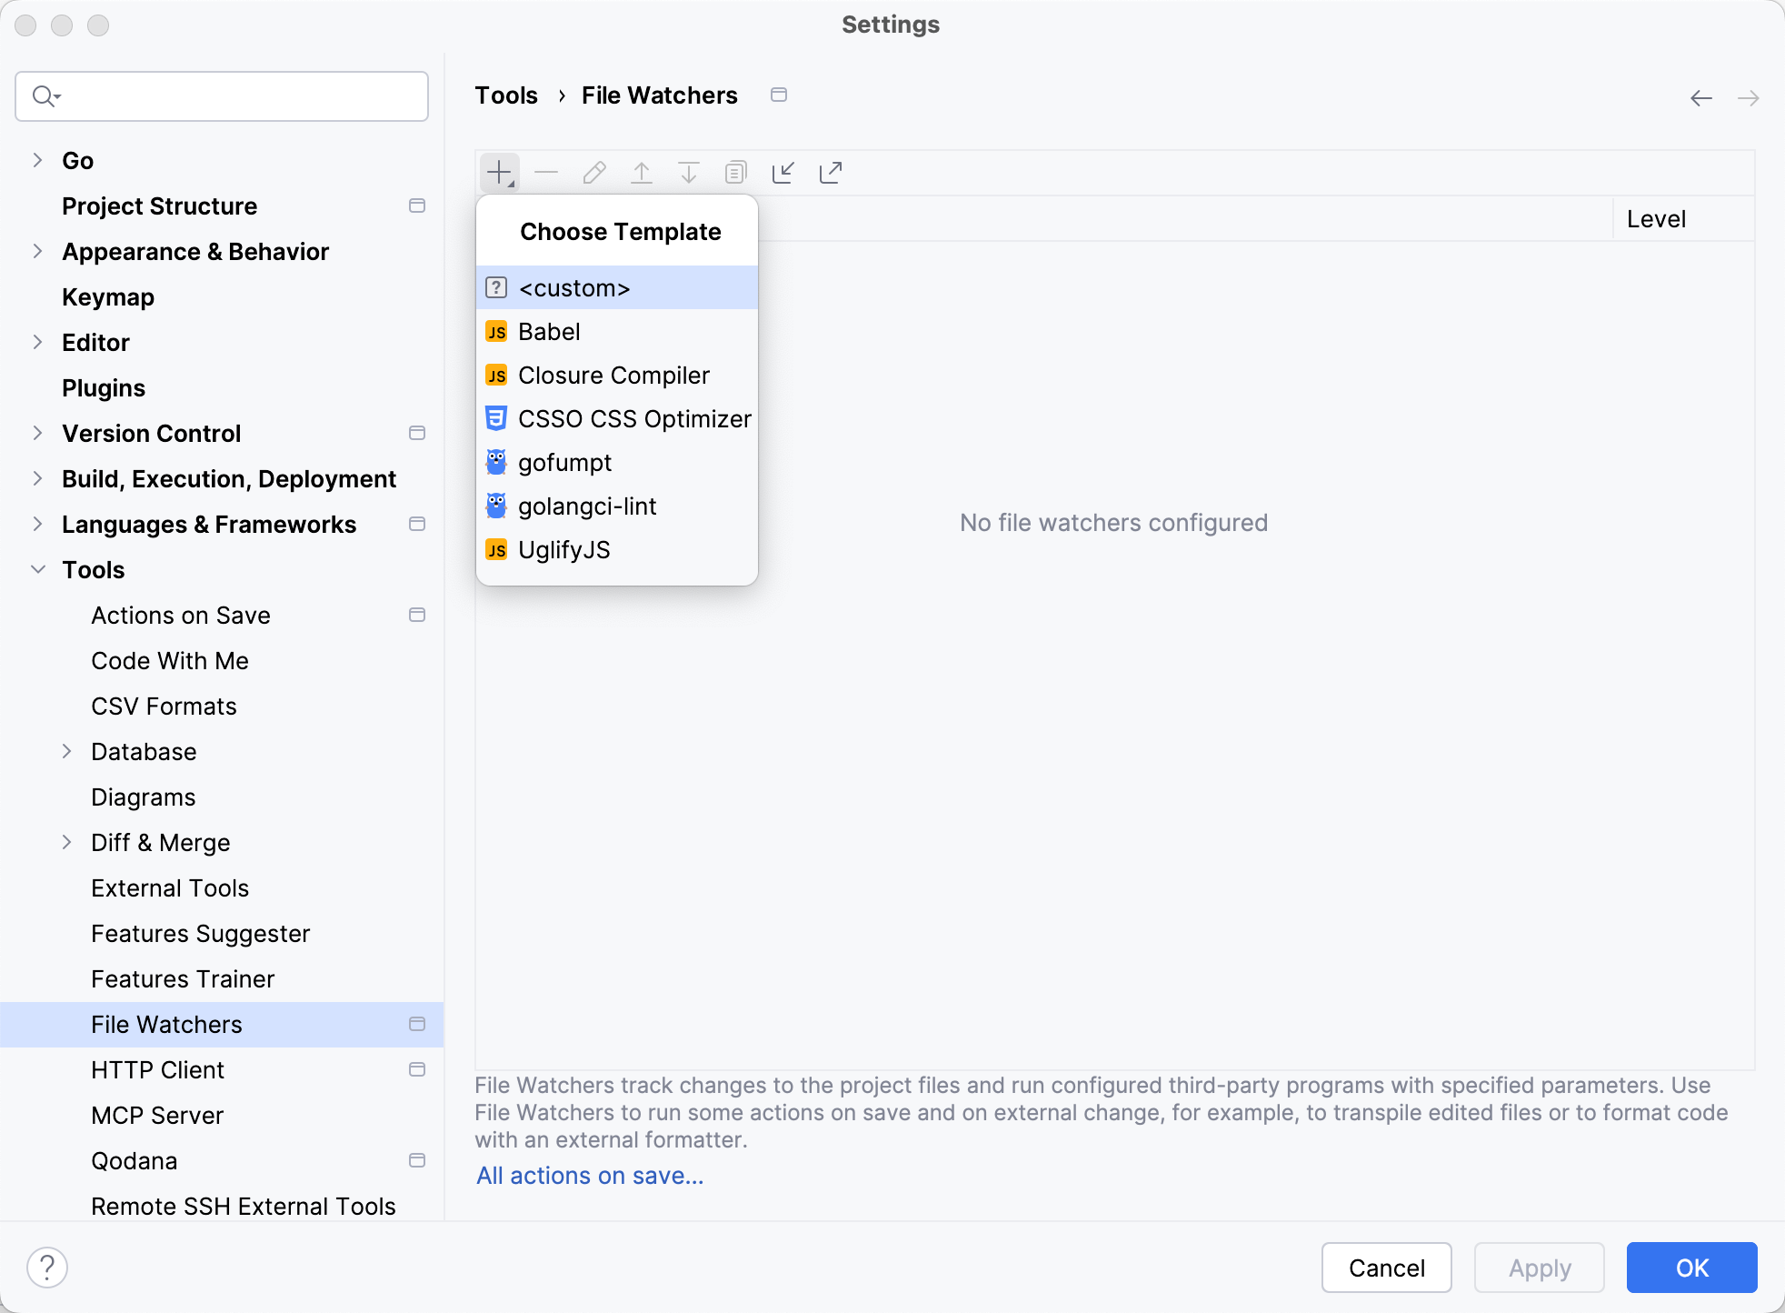The image size is (1785, 1313).
Task: Select the Export watchers icon
Action: 830,172
